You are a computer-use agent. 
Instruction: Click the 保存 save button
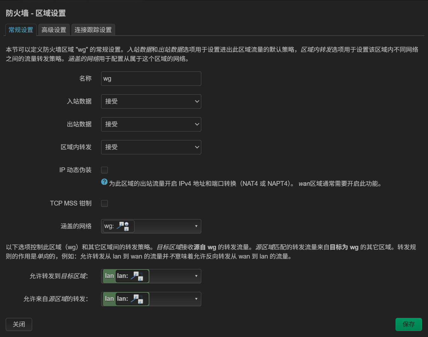(409, 324)
